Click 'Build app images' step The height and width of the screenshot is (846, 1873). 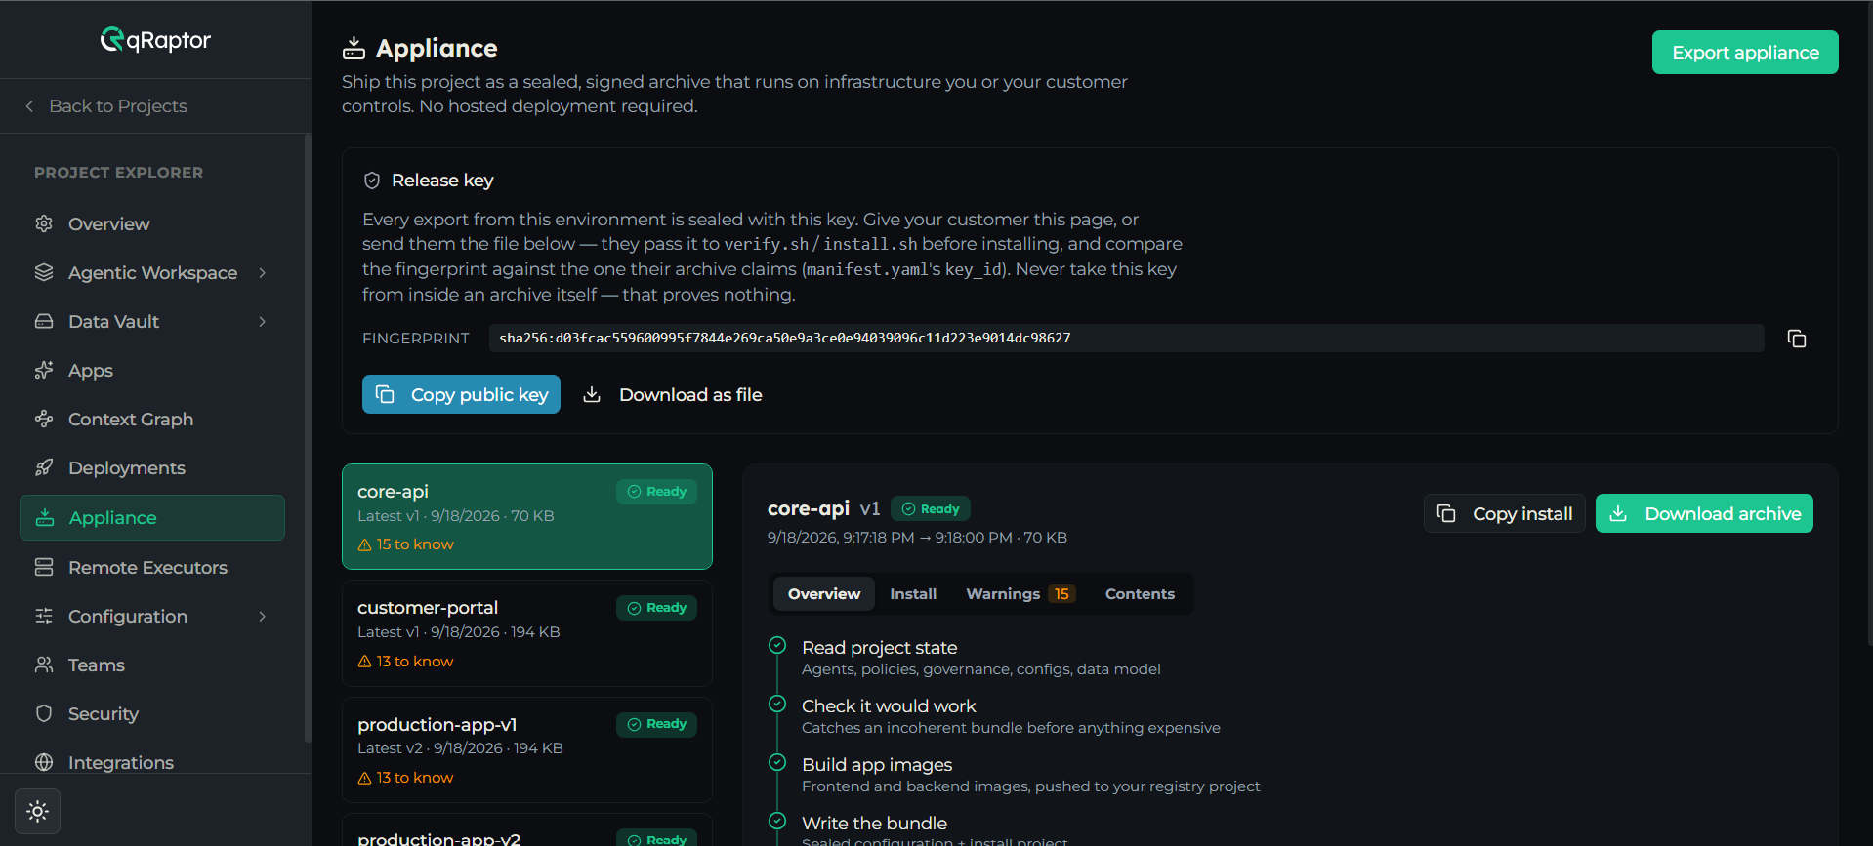click(x=877, y=765)
